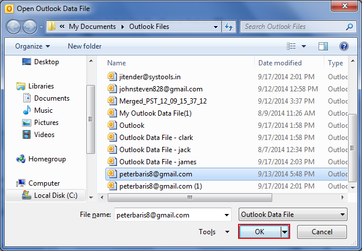Sort by the Date modified column header
Viewport: 362px width, 251px height.
click(x=280, y=63)
